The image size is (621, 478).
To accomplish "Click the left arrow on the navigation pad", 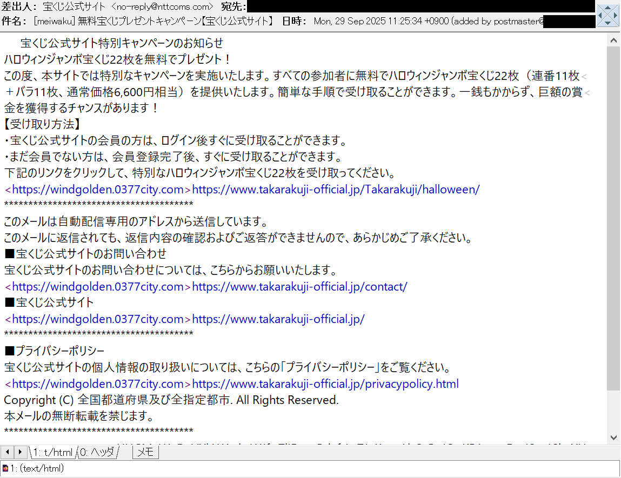I will 600,16.
